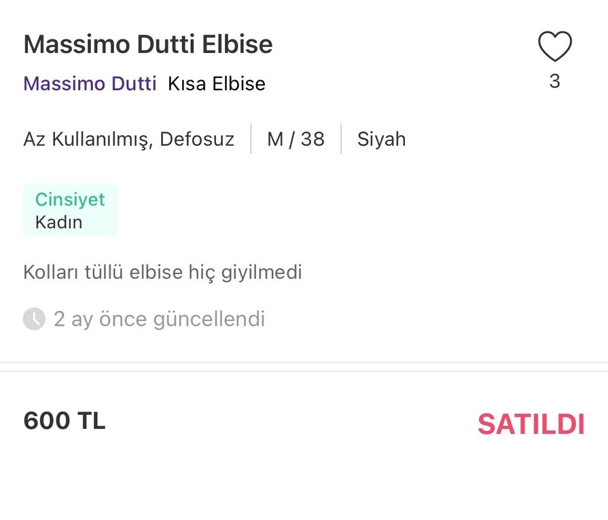Click the Az Kullanılmış, Defosuz condition label
Viewport: 608px width, 520px height.
(129, 138)
